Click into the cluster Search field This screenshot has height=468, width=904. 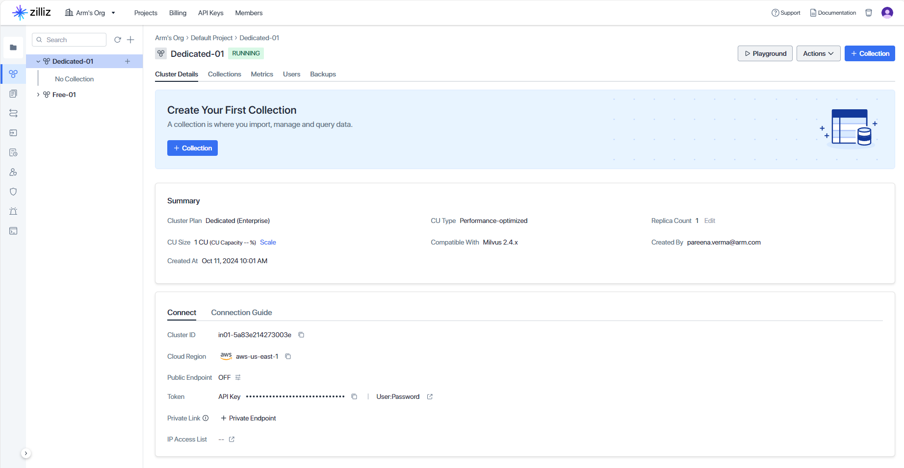[69, 40]
